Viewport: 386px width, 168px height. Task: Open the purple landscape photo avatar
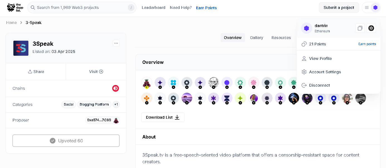click(187, 98)
